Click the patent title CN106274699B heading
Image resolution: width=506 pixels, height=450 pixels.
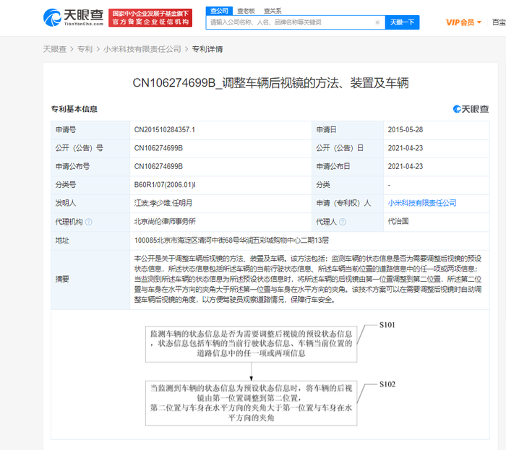point(270,83)
